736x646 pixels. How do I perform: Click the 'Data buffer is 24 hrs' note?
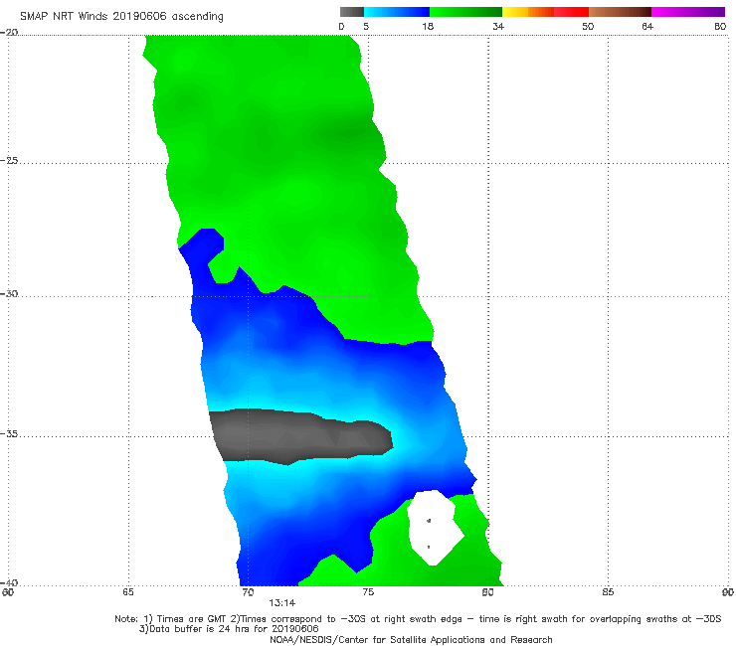point(229,629)
